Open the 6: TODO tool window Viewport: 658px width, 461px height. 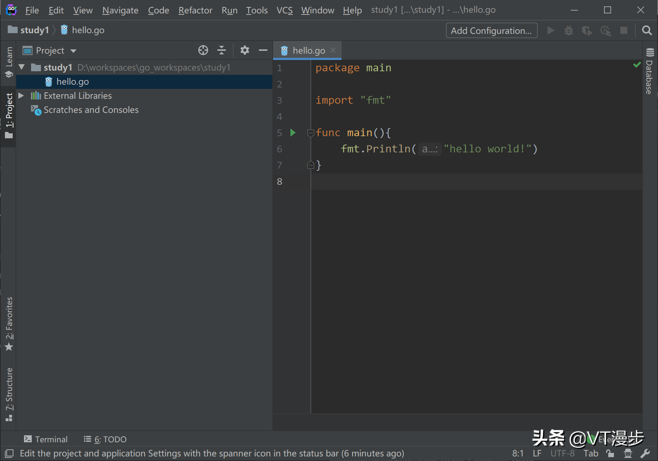pyautogui.click(x=105, y=439)
